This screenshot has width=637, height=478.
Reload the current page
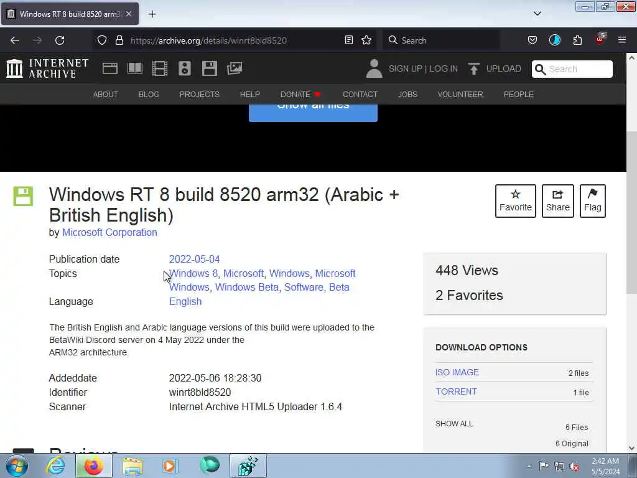tap(60, 40)
